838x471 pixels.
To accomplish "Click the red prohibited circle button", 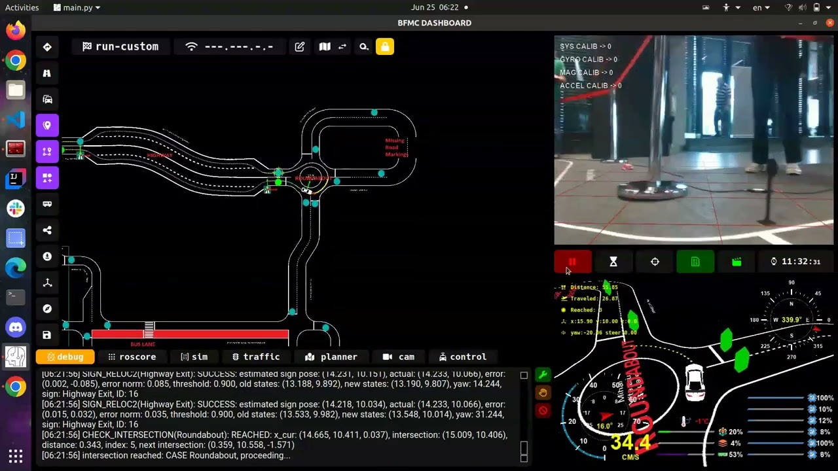I will (x=543, y=410).
